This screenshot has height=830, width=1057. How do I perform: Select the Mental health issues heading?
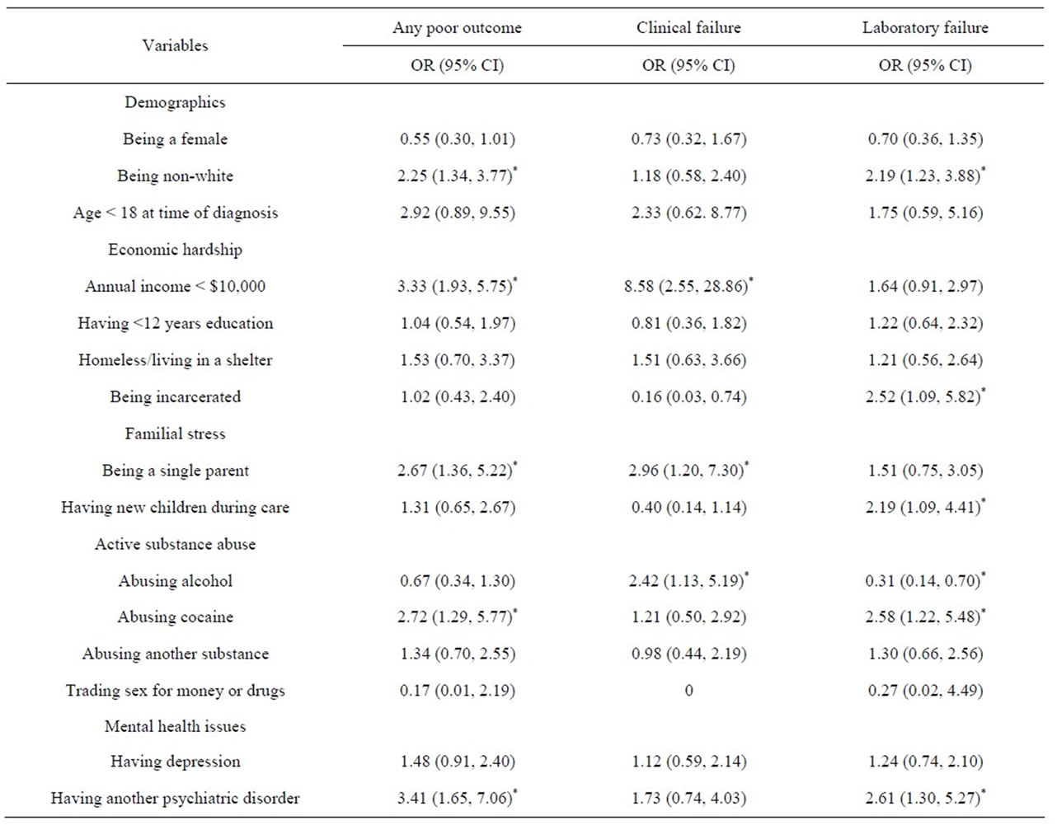click(x=175, y=726)
